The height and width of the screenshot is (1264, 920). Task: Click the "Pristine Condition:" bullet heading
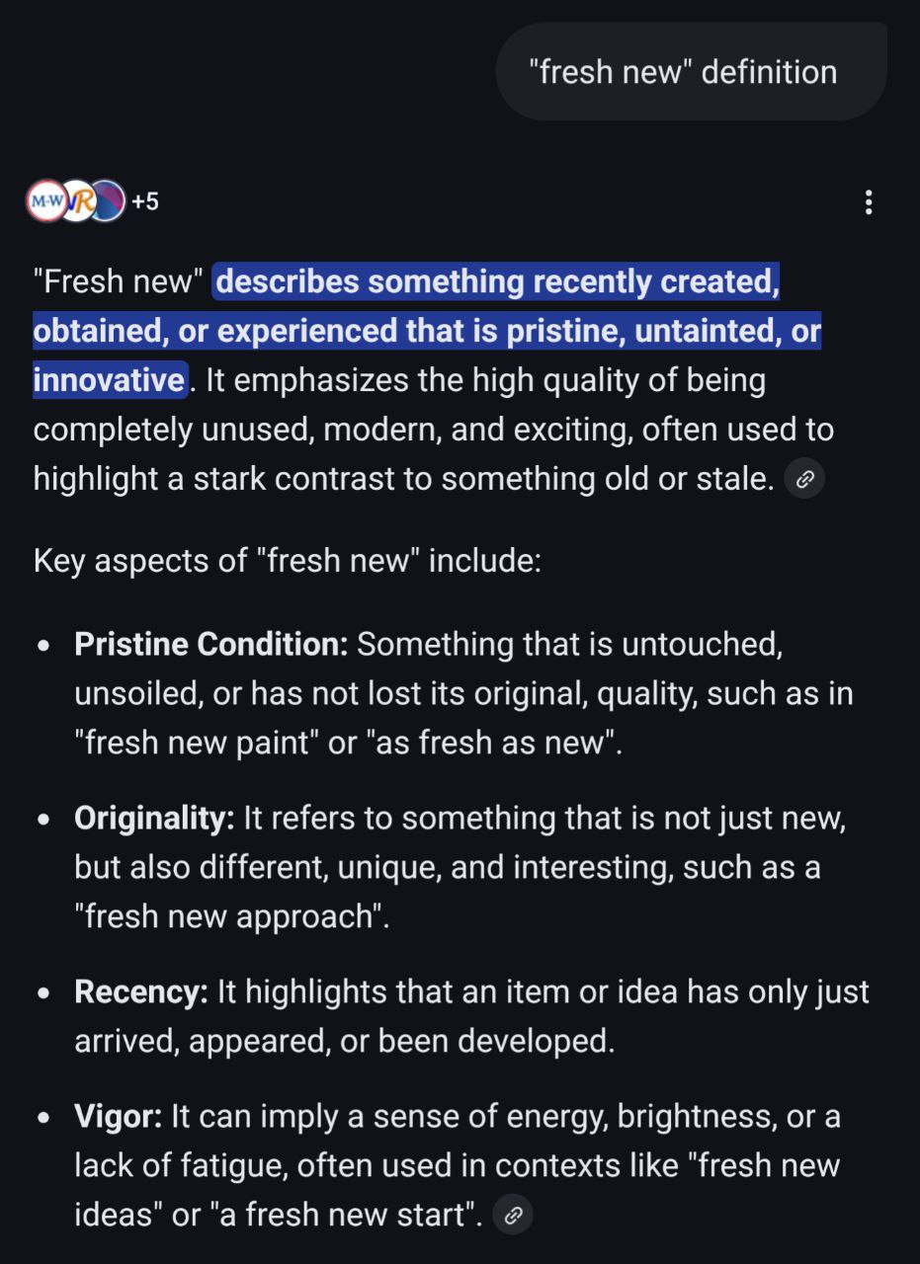210,644
